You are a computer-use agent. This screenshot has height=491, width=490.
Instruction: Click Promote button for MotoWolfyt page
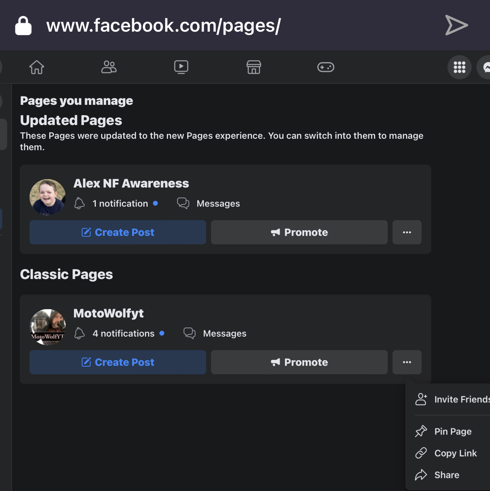(299, 362)
